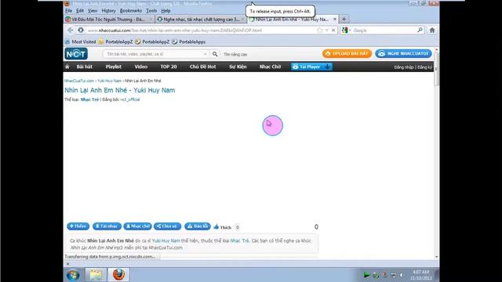Click the Google search input box
This screenshot has width=502, height=282.
coord(384,31)
